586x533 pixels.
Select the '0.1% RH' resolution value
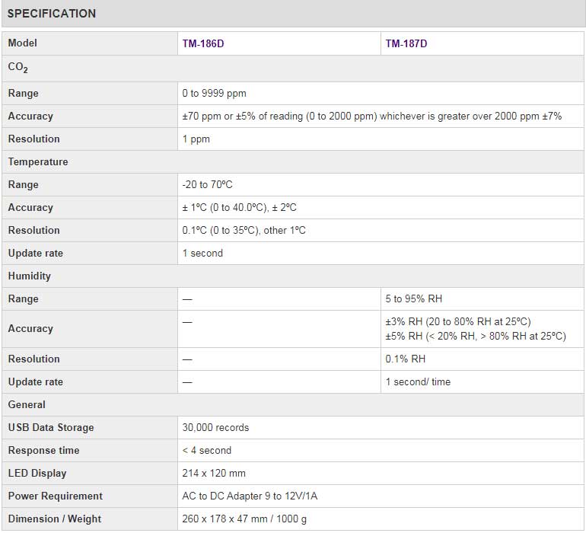tap(406, 359)
